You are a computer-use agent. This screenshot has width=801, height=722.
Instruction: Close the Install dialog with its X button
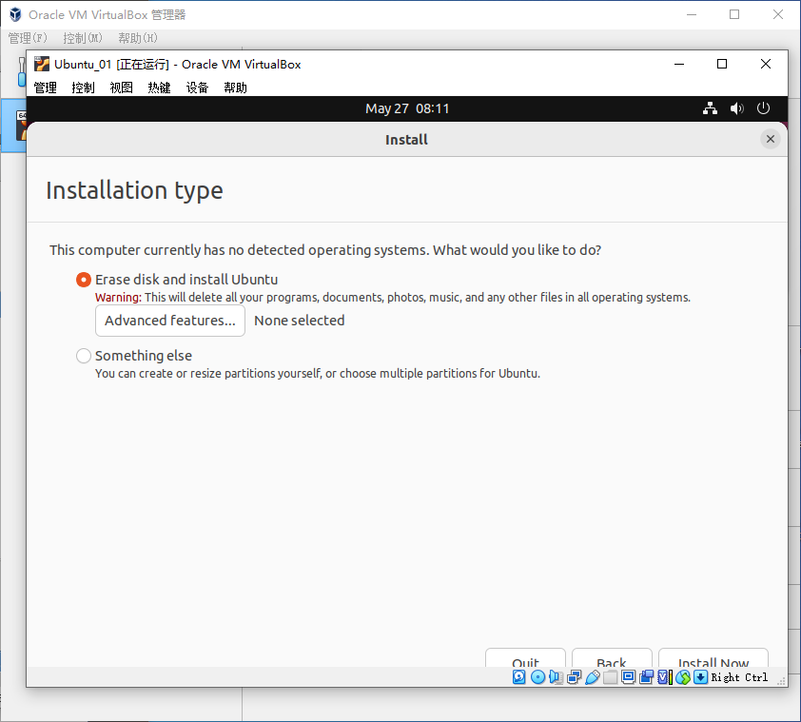click(x=771, y=139)
